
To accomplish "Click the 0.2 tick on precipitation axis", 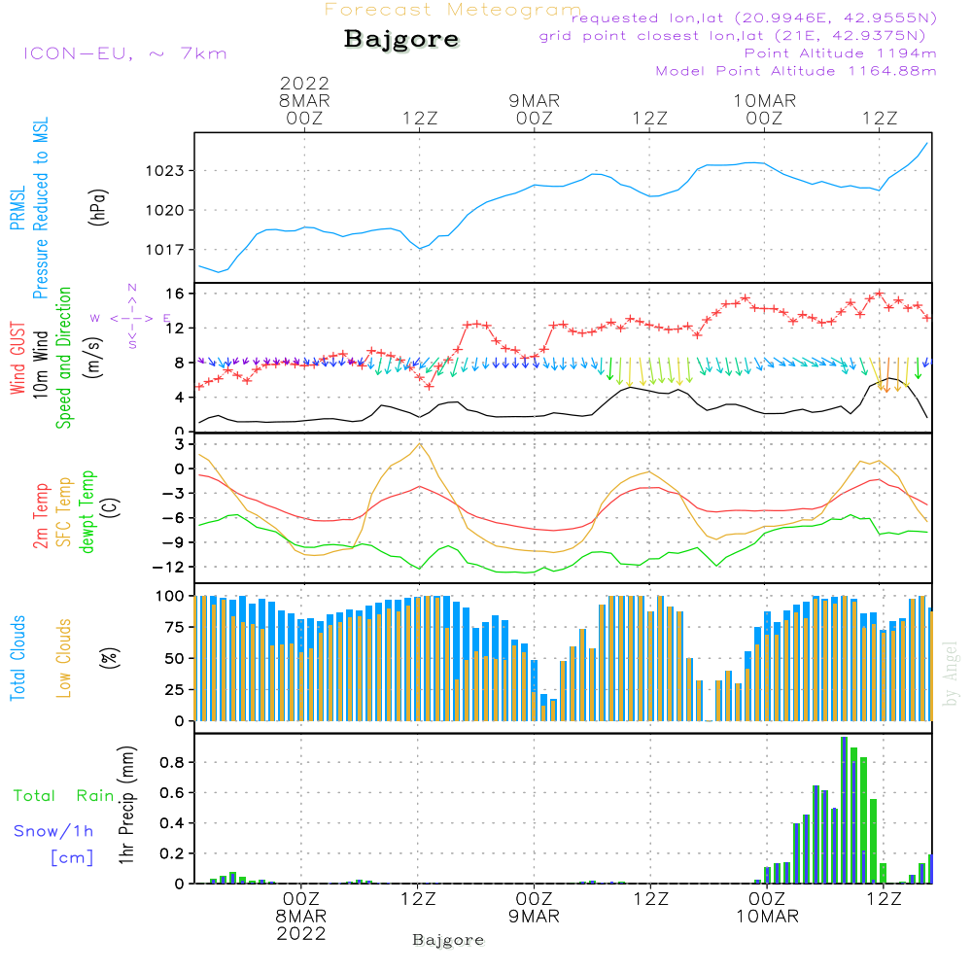I will (172, 854).
